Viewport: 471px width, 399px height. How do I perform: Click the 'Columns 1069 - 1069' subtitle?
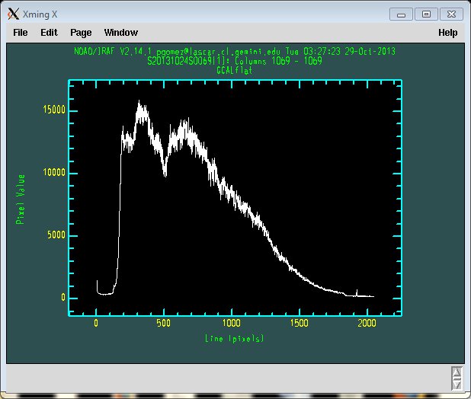tap(278, 61)
